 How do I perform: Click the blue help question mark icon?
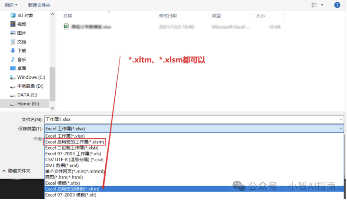click(337, 5)
